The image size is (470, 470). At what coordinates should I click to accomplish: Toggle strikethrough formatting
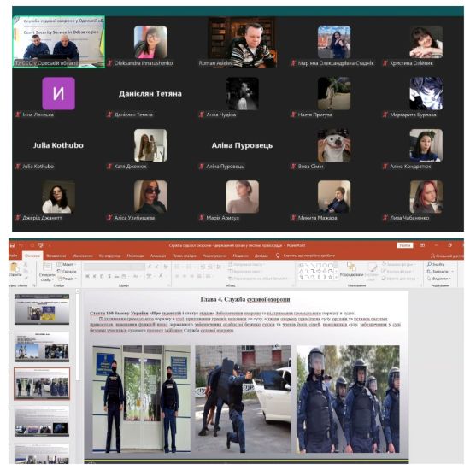(116, 276)
